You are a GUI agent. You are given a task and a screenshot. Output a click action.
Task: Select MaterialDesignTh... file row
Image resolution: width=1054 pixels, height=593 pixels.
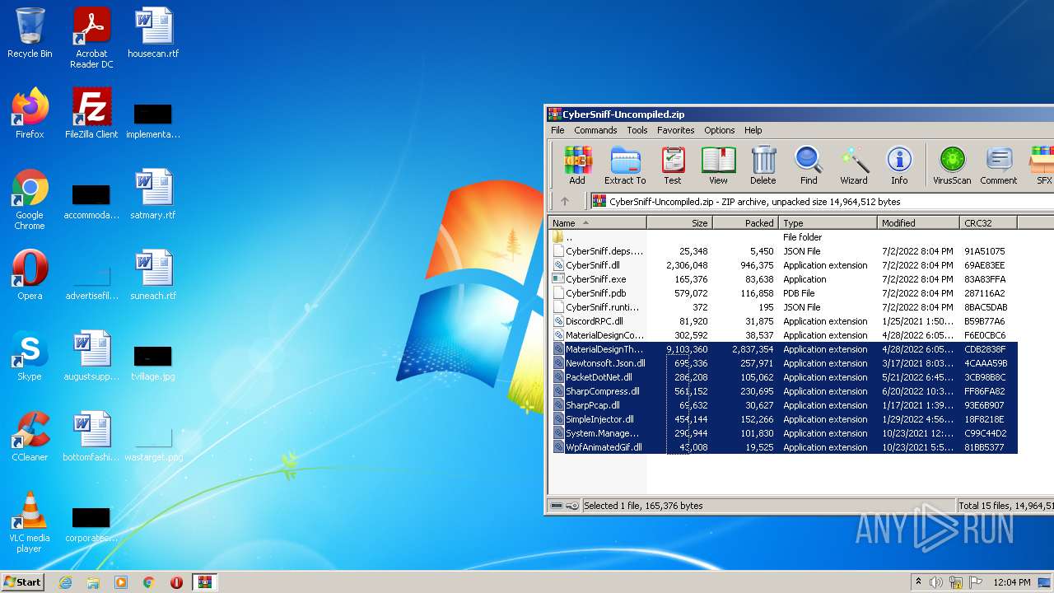(x=784, y=349)
